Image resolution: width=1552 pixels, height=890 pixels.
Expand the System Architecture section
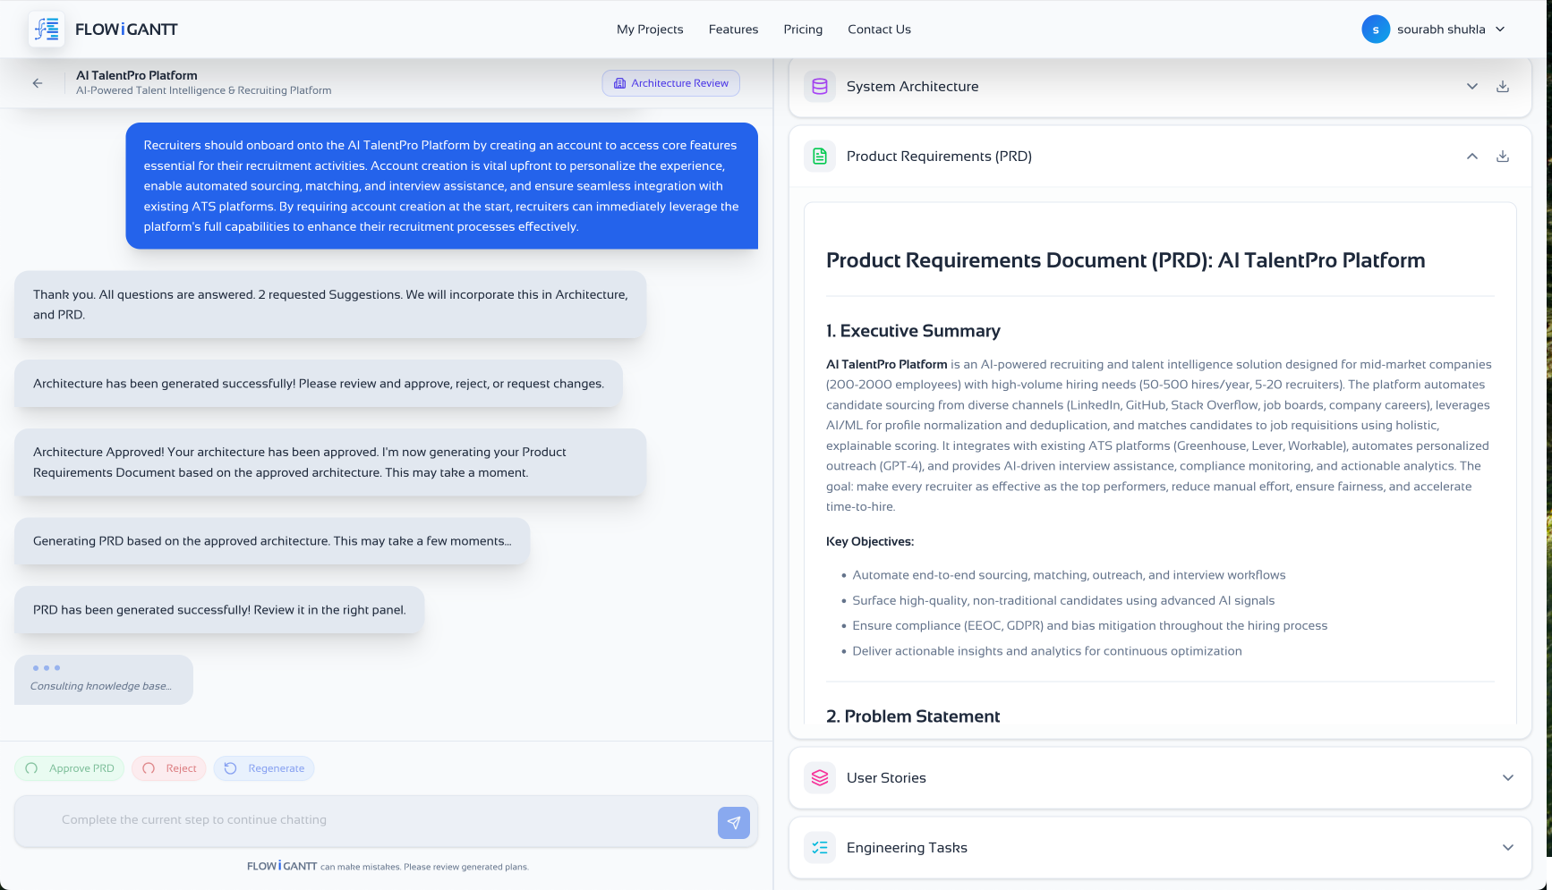click(x=1471, y=87)
